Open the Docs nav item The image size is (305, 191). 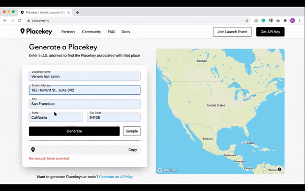(x=126, y=32)
